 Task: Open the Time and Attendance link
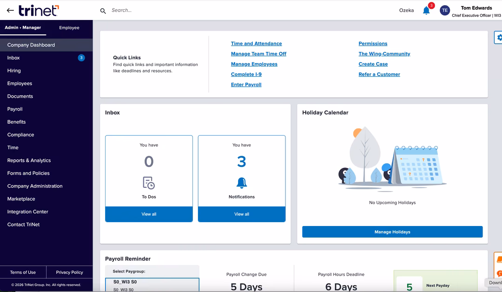point(256,44)
